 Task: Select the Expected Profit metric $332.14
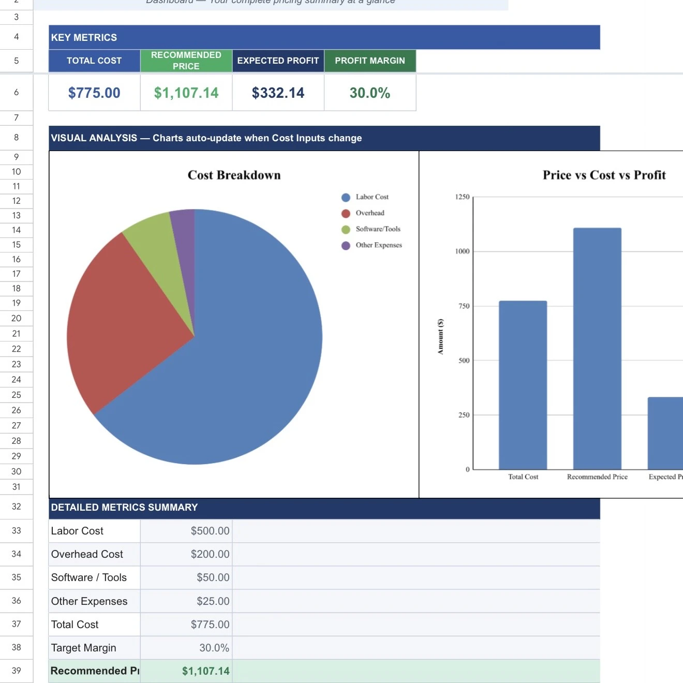(278, 93)
